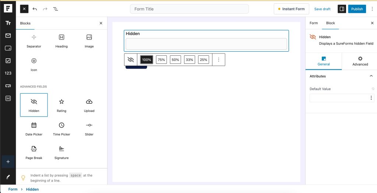The height and width of the screenshot is (193, 377).
Task: Insert the Page Break block
Action: pyautogui.click(x=34, y=152)
